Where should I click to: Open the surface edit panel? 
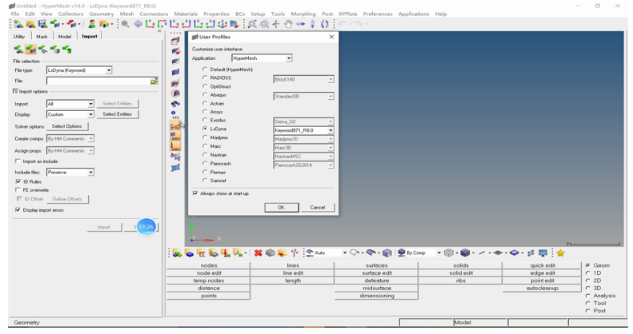click(376, 272)
